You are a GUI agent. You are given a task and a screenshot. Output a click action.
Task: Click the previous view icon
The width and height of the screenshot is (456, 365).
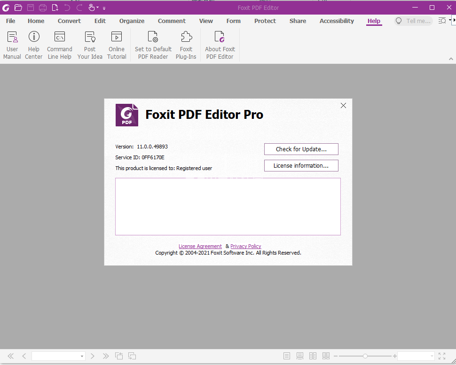coord(118,356)
